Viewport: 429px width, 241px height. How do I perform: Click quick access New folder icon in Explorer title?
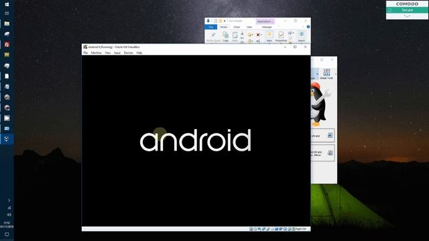[x=221, y=21]
